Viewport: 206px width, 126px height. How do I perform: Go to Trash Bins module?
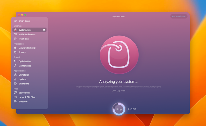(29, 39)
